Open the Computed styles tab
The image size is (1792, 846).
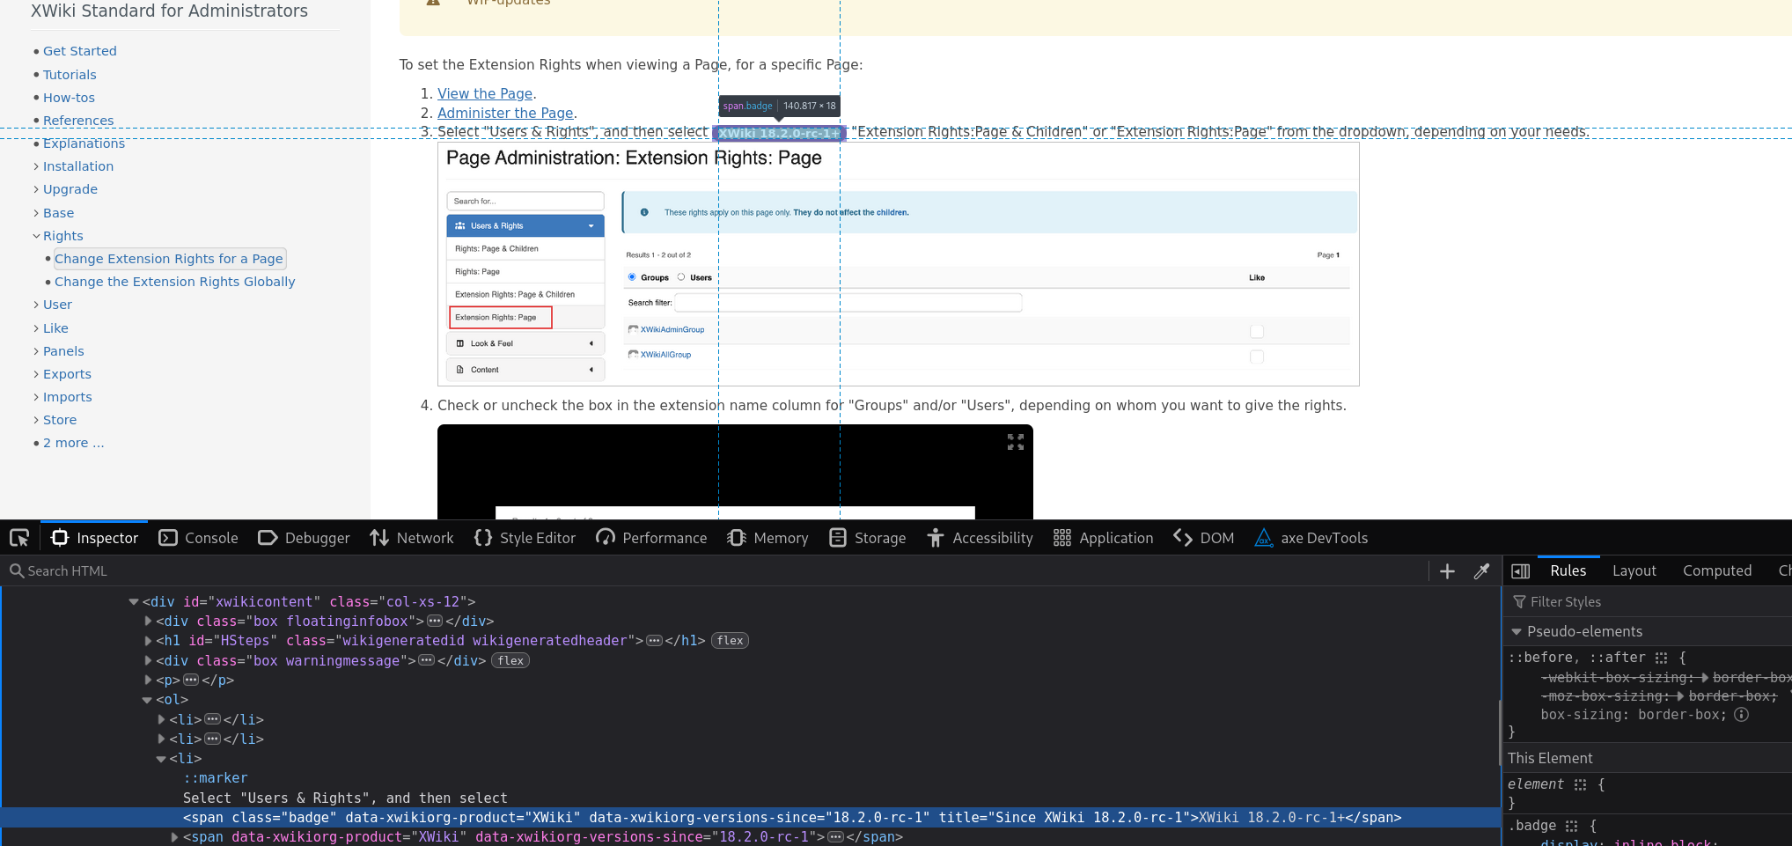(1716, 571)
